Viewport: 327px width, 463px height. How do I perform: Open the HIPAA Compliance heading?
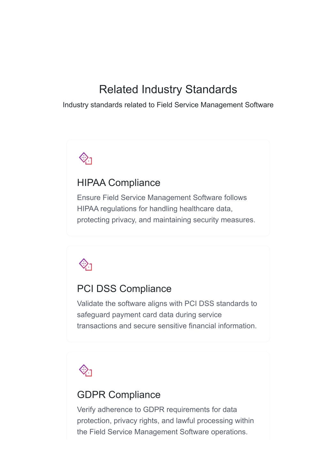pos(118,182)
